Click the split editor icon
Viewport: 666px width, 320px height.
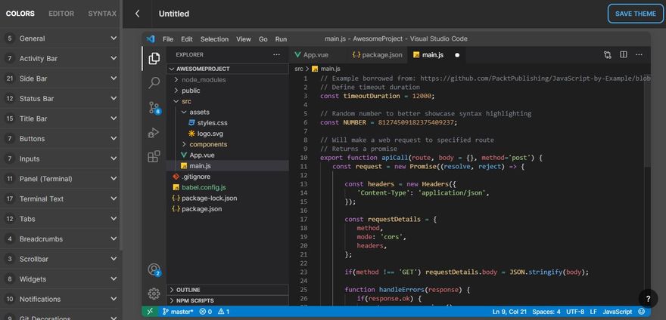click(624, 54)
